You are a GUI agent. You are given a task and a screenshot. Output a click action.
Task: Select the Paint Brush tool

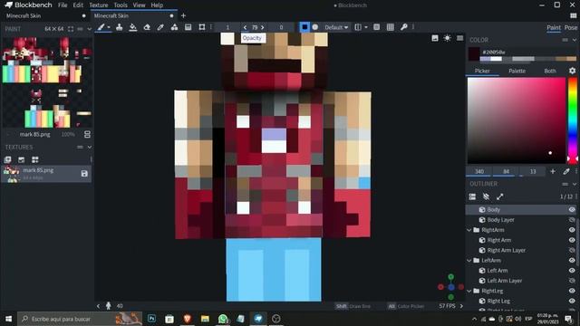click(x=101, y=27)
